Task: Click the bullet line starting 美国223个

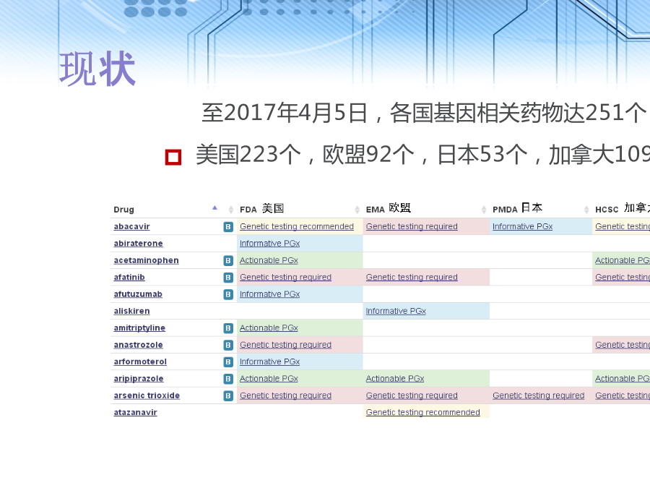Action: pos(422,155)
